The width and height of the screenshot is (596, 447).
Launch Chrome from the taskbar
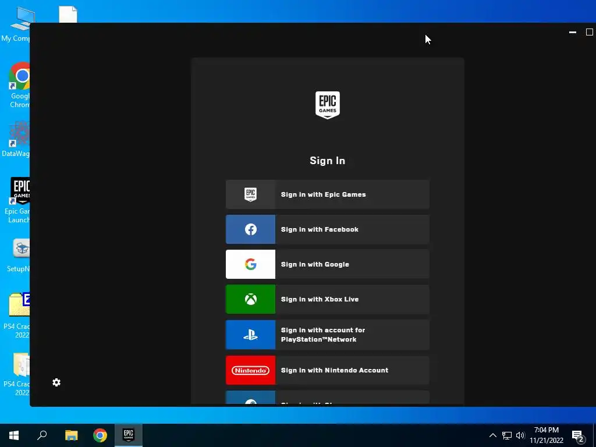click(100, 435)
